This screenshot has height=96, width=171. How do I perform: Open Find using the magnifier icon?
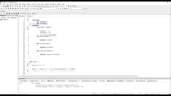22,6
